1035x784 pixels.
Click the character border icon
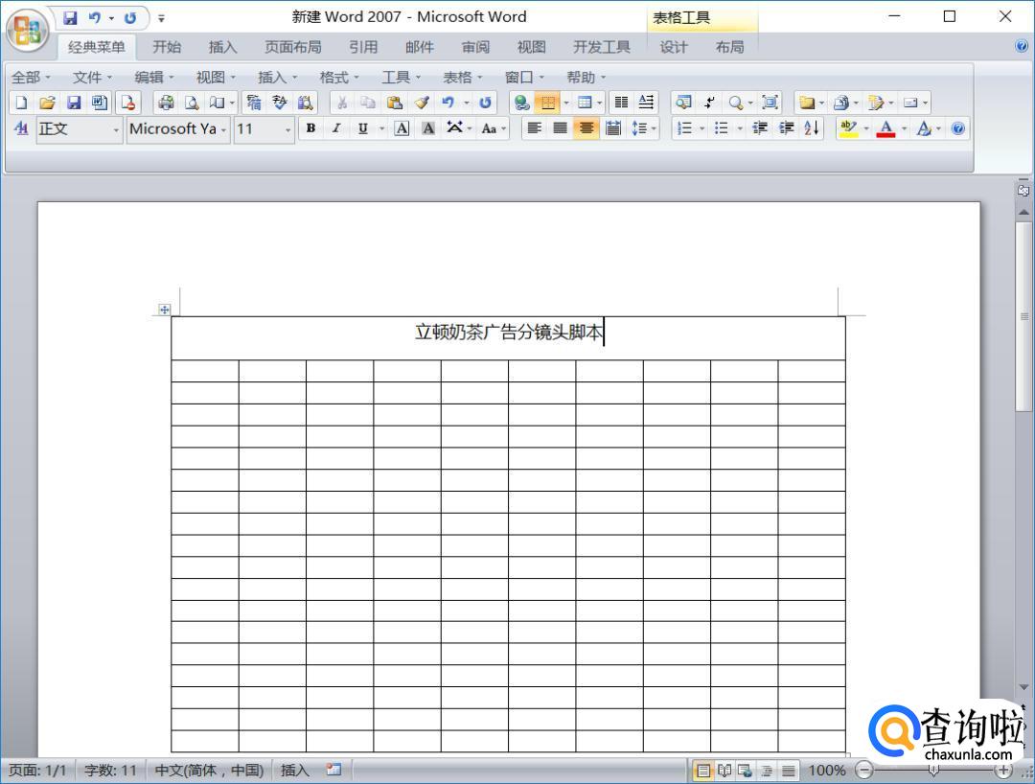click(x=402, y=128)
